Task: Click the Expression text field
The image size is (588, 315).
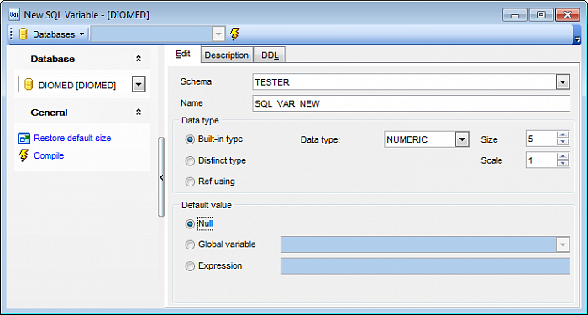Action: pyautogui.click(x=425, y=266)
